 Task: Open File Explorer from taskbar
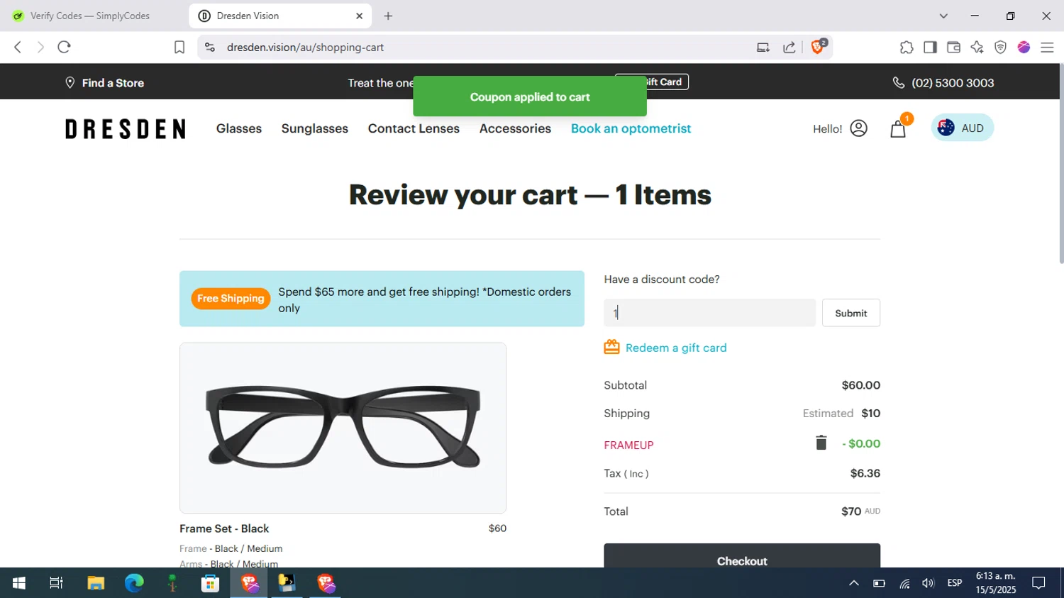[x=96, y=582]
